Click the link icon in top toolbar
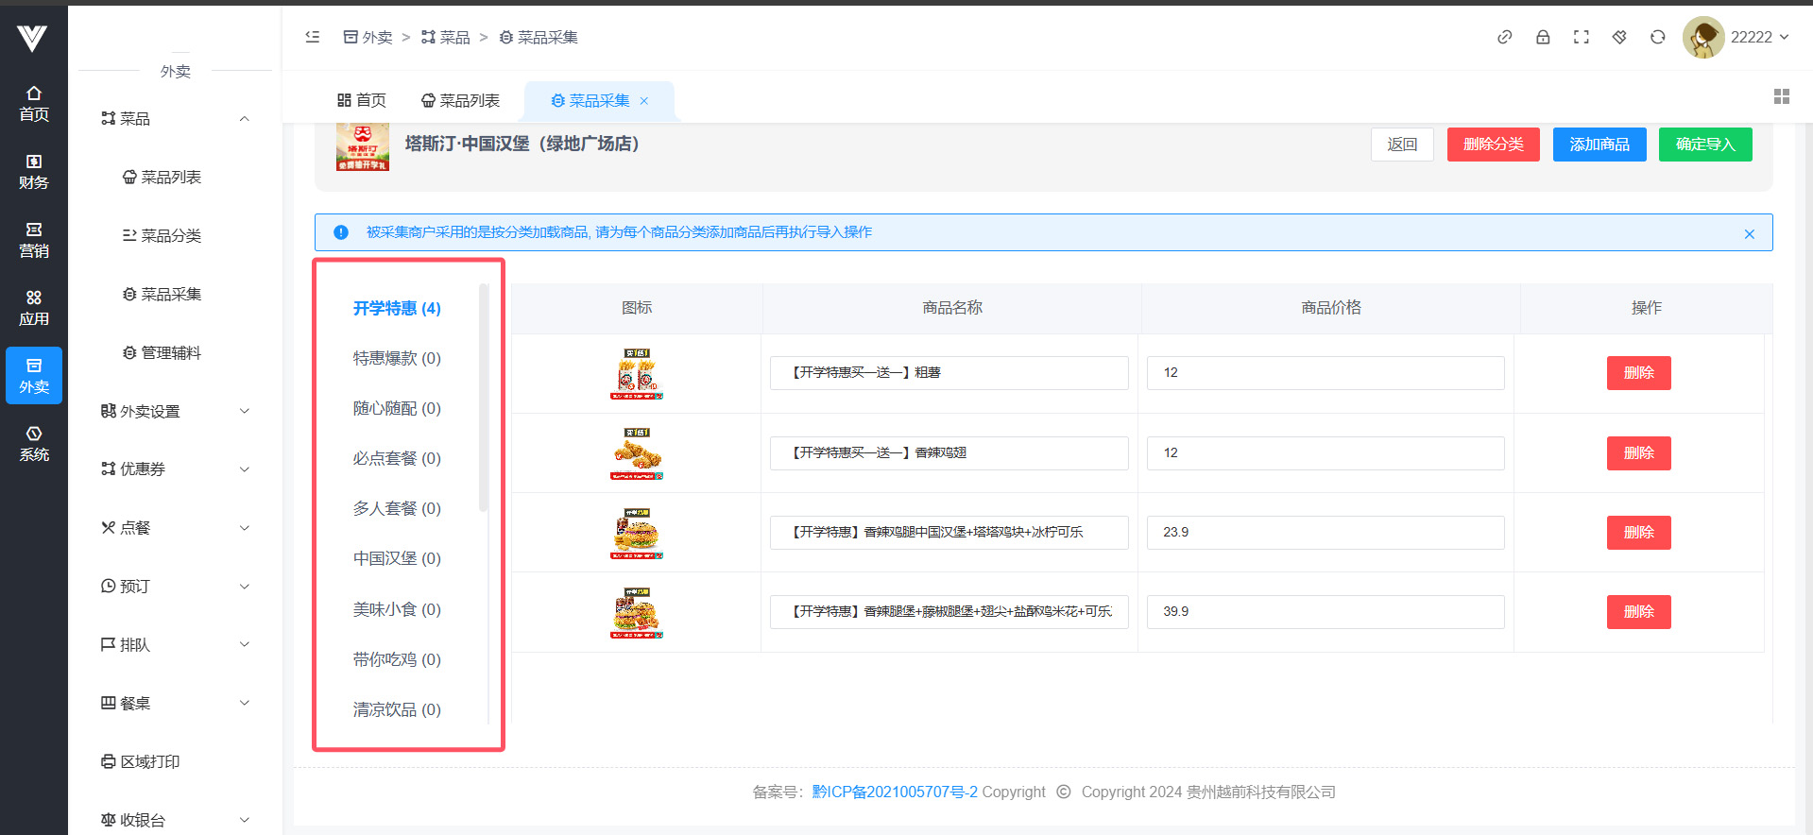This screenshot has height=835, width=1813. [1504, 37]
